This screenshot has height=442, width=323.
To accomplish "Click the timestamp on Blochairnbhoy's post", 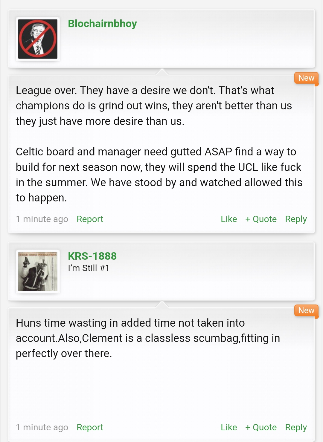I will 42,219.
